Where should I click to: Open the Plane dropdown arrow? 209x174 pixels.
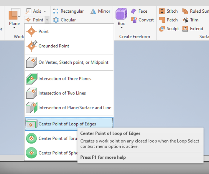click(14, 28)
